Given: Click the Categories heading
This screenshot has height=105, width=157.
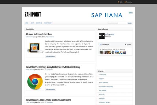Looking at the screenshot, I should click(100, 71).
